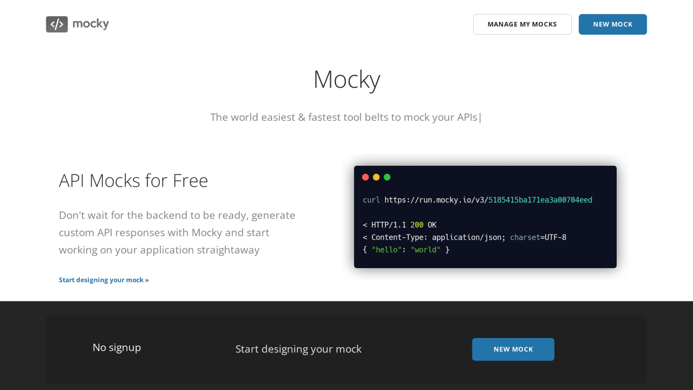This screenshot has height=390, width=693.
Task: Click the "No signup" text in the dark banner
Action: (x=117, y=347)
